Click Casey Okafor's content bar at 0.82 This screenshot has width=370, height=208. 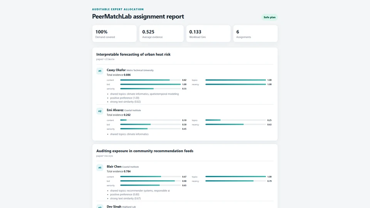point(151,80)
